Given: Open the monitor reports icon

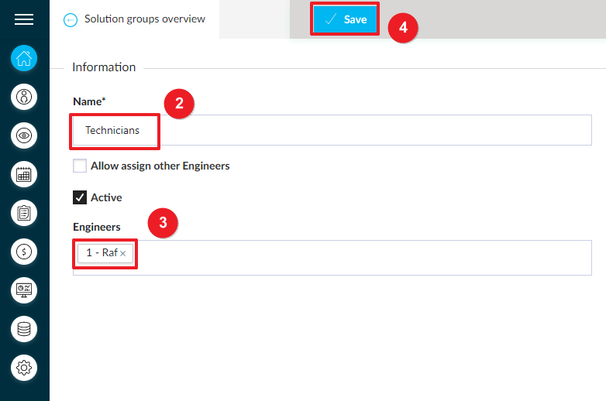Looking at the screenshot, I should click(24, 290).
